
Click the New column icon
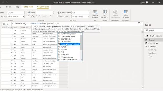coord(126,12)
